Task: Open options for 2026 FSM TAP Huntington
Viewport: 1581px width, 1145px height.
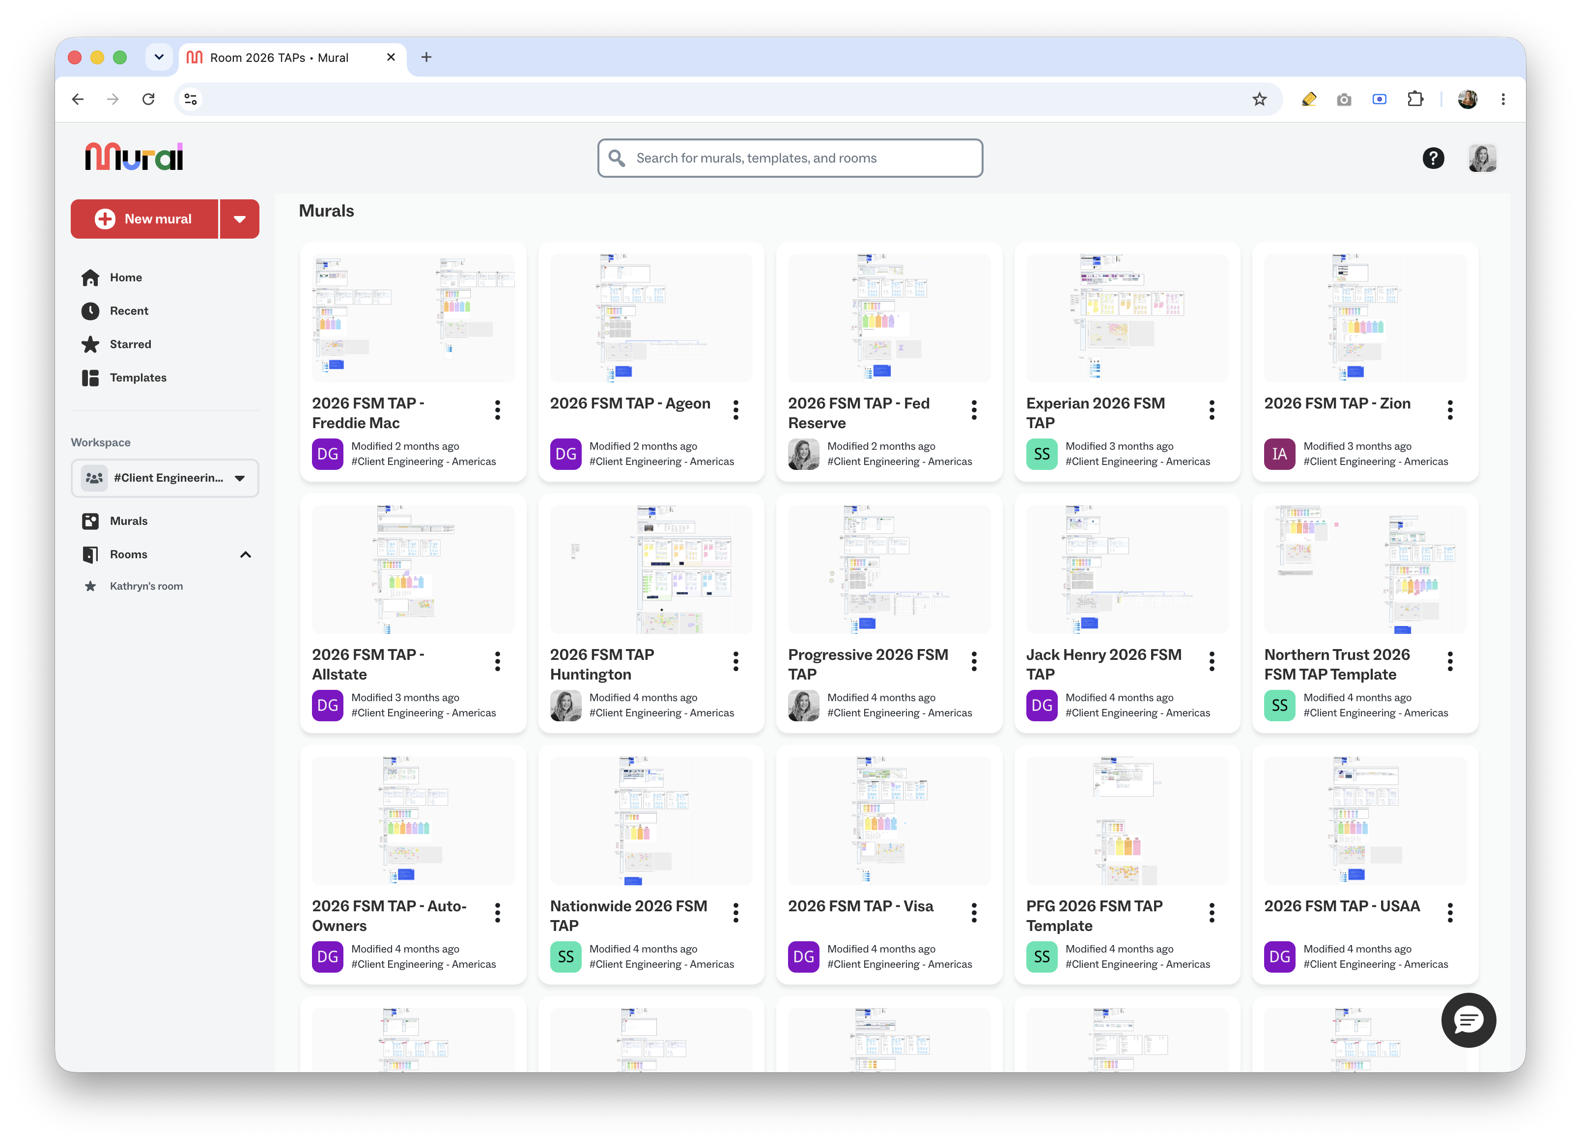Action: (x=735, y=662)
